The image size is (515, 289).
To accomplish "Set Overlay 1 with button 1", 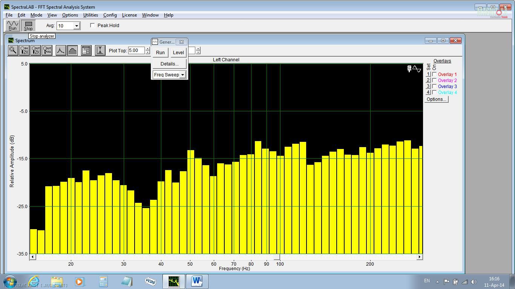I will click(428, 75).
